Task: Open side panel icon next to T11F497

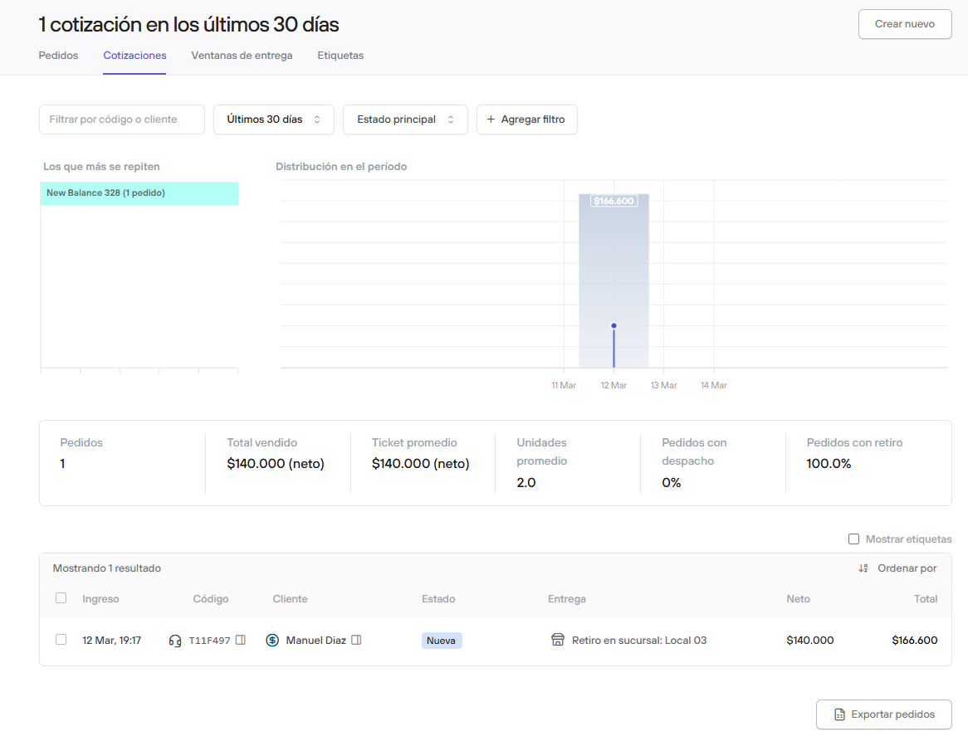Action: (x=241, y=640)
